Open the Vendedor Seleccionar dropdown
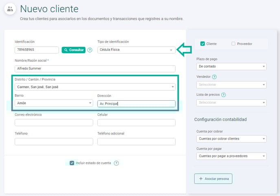 point(231,85)
